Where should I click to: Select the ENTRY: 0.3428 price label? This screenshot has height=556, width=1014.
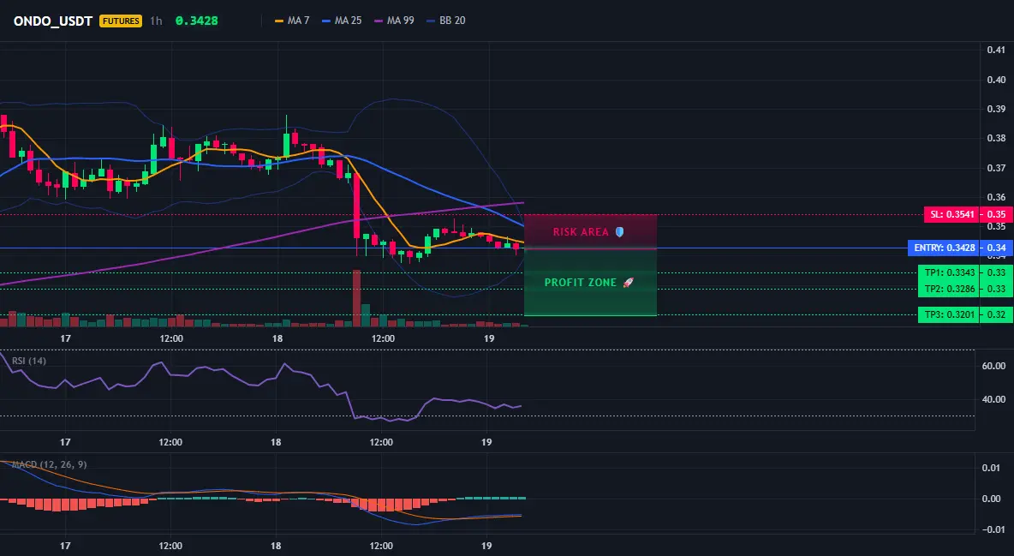tap(944, 248)
